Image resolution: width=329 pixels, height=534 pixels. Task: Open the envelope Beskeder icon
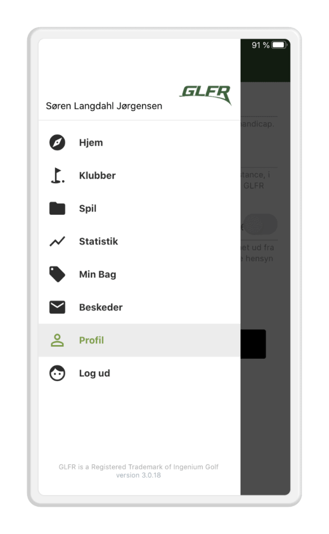pyautogui.click(x=57, y=307)
